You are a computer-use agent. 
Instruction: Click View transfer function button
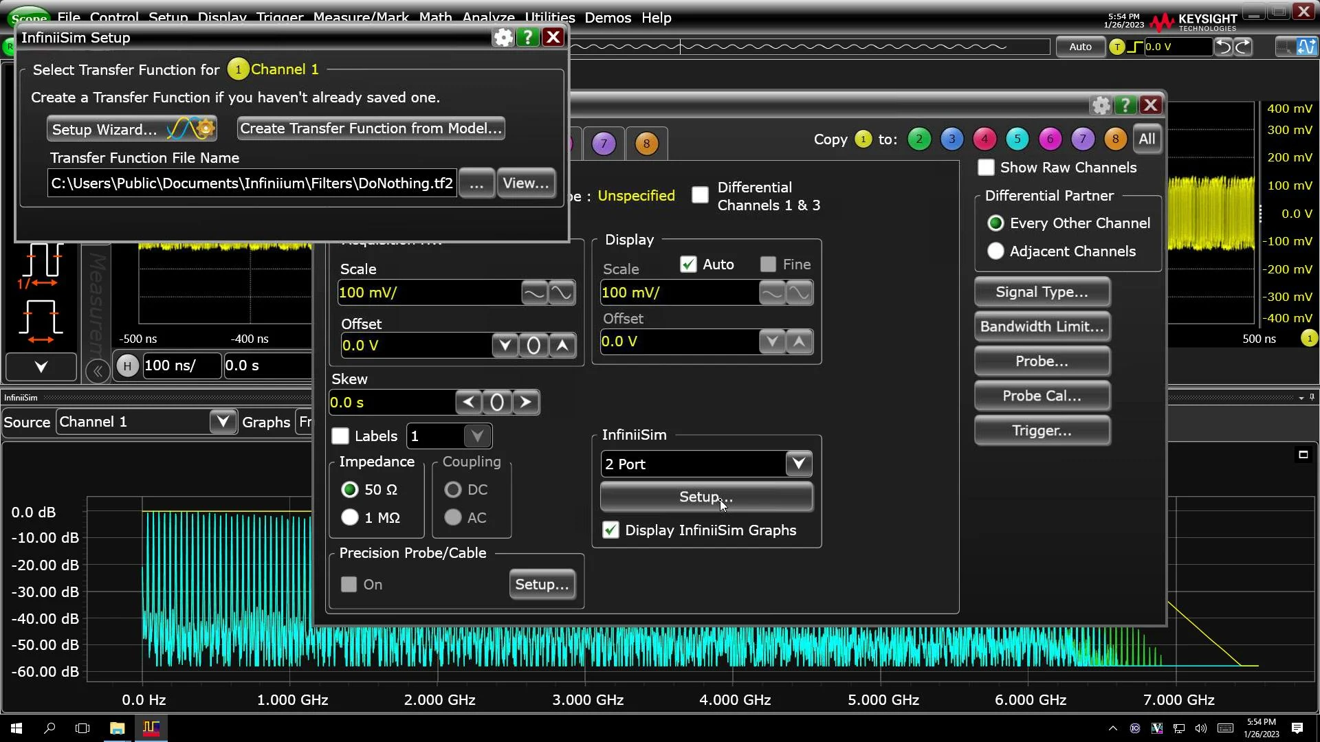coord(526,183)
